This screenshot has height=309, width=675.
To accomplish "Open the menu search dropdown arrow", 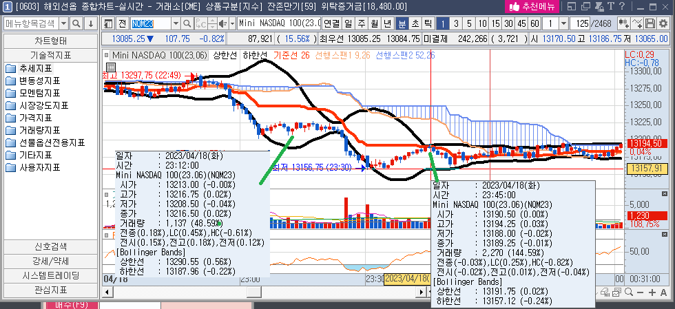I will [x=63, y=23].
